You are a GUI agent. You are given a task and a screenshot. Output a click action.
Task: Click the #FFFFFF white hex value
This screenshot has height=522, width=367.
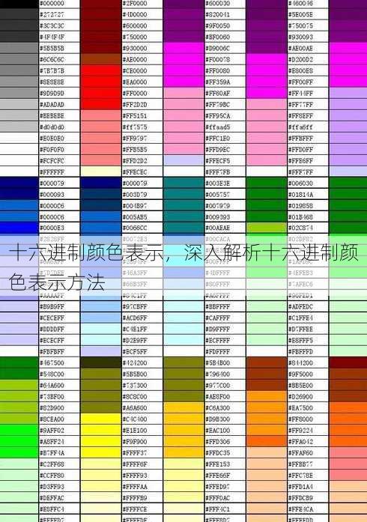tap(52, 172)
